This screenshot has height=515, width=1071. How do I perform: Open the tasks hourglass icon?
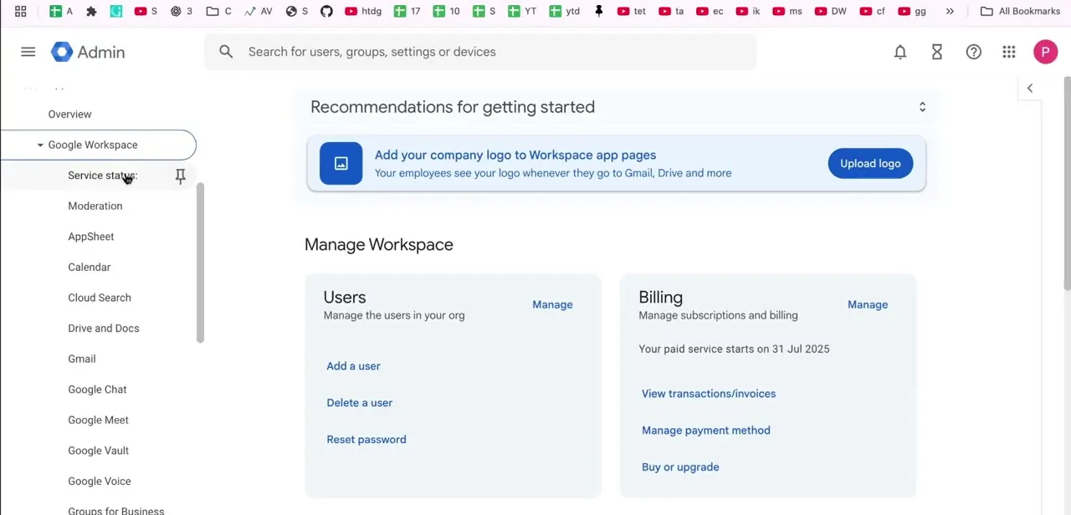(x=937, y=52)
